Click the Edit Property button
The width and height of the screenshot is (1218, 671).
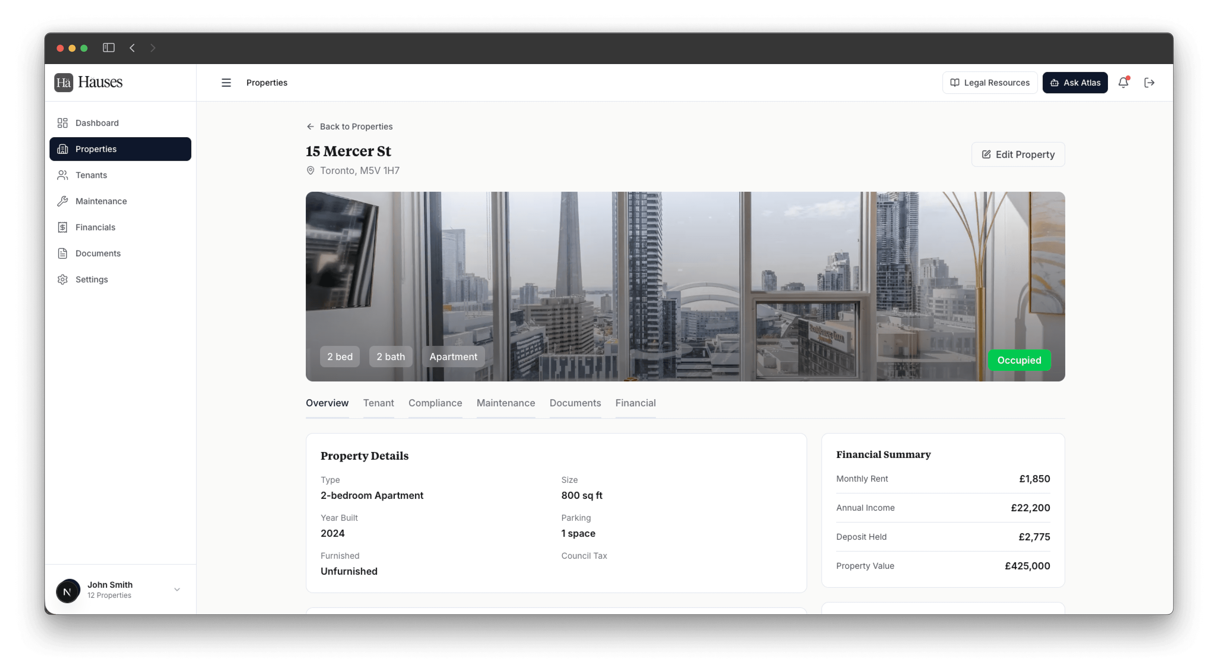(x=1018, y=155)
